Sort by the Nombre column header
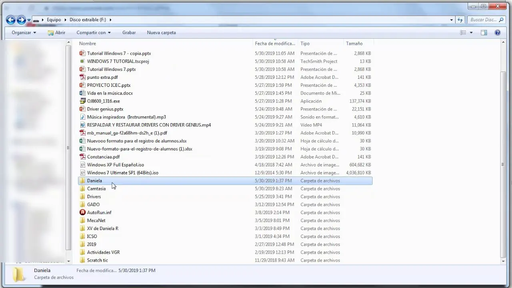The height and width of the screenshot is (288, 512). tap(88, 43)
